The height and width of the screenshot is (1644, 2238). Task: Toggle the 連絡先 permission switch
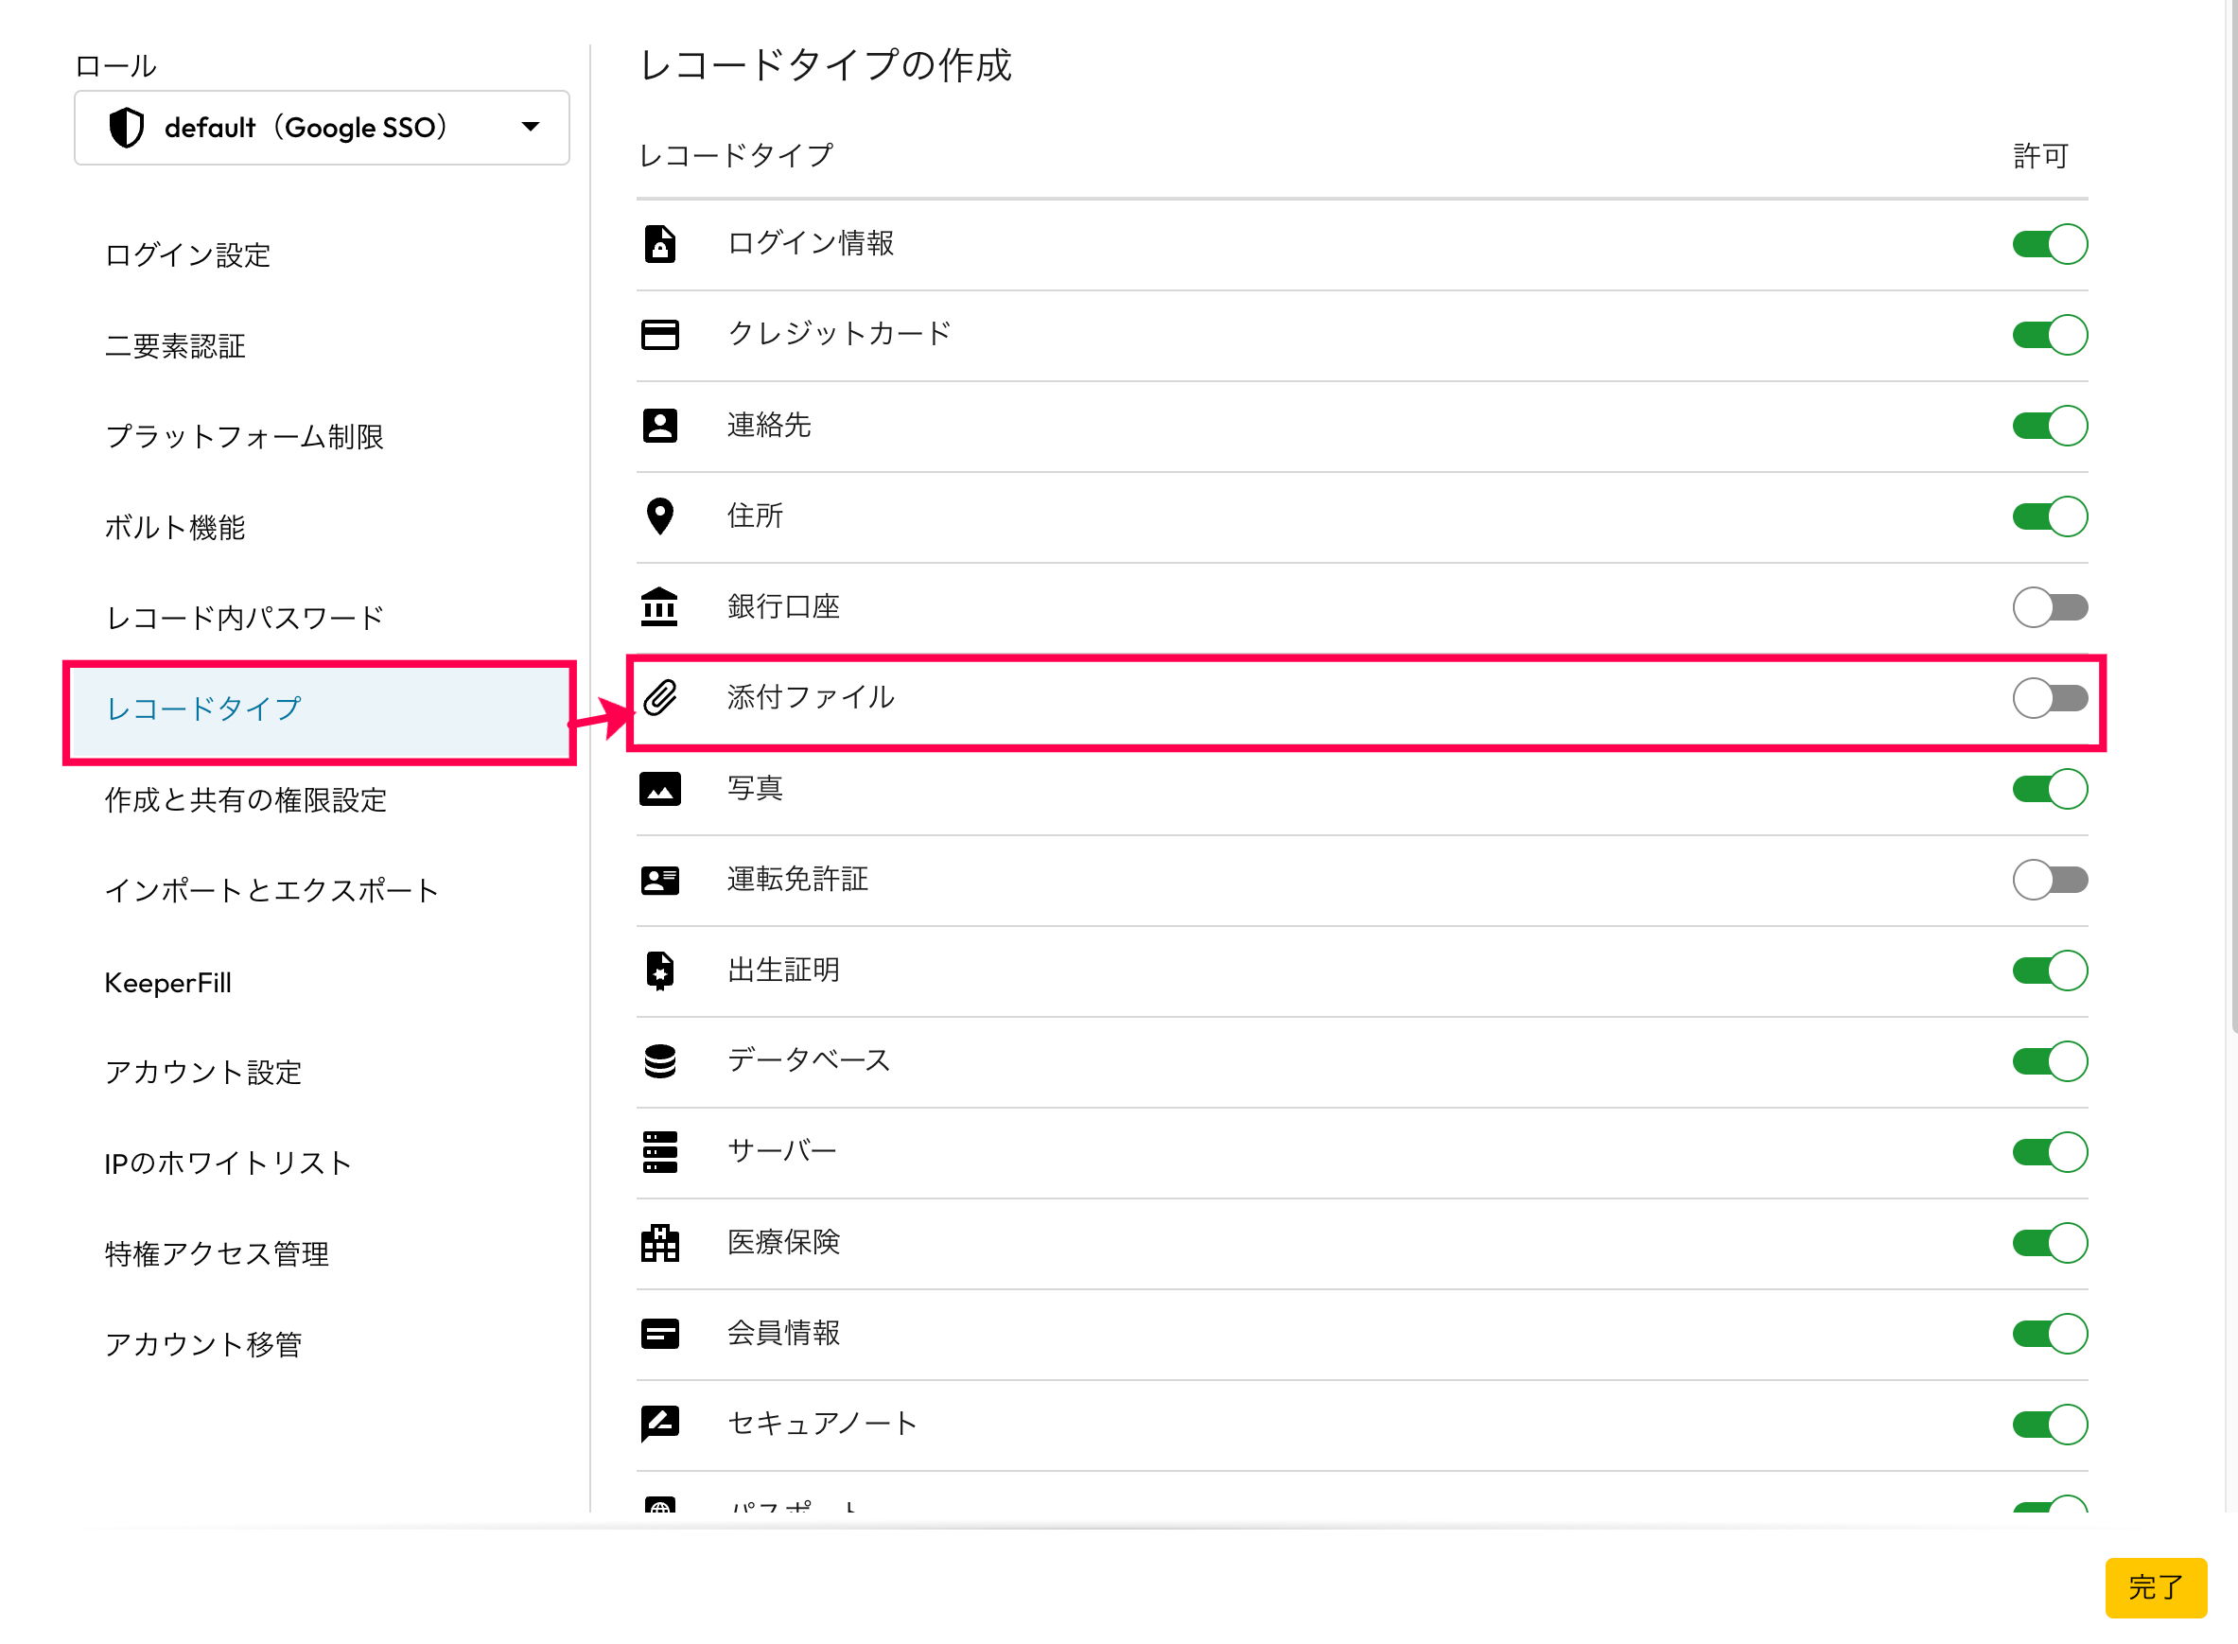(x=2049, y=426)
